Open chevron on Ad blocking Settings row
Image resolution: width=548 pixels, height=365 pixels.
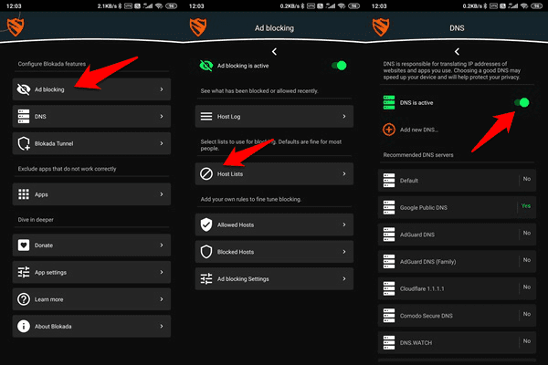[x=344, y=278]
